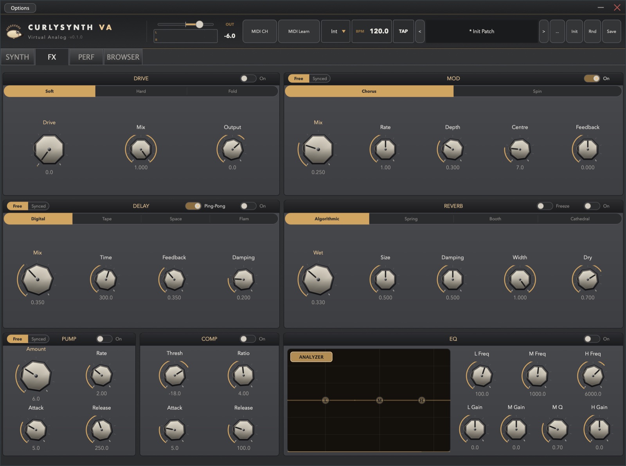Select the EQ high band H node
The height and width of the screenshot is (466, 626).
(x=421, y=400)
